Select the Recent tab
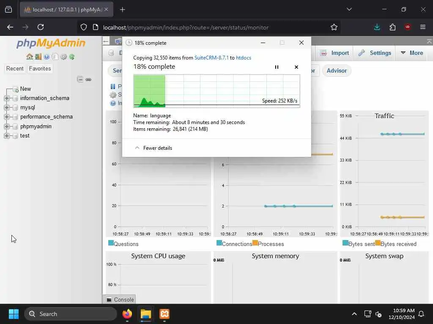Screen dimensions: 433x324 [x=15, y=69]
